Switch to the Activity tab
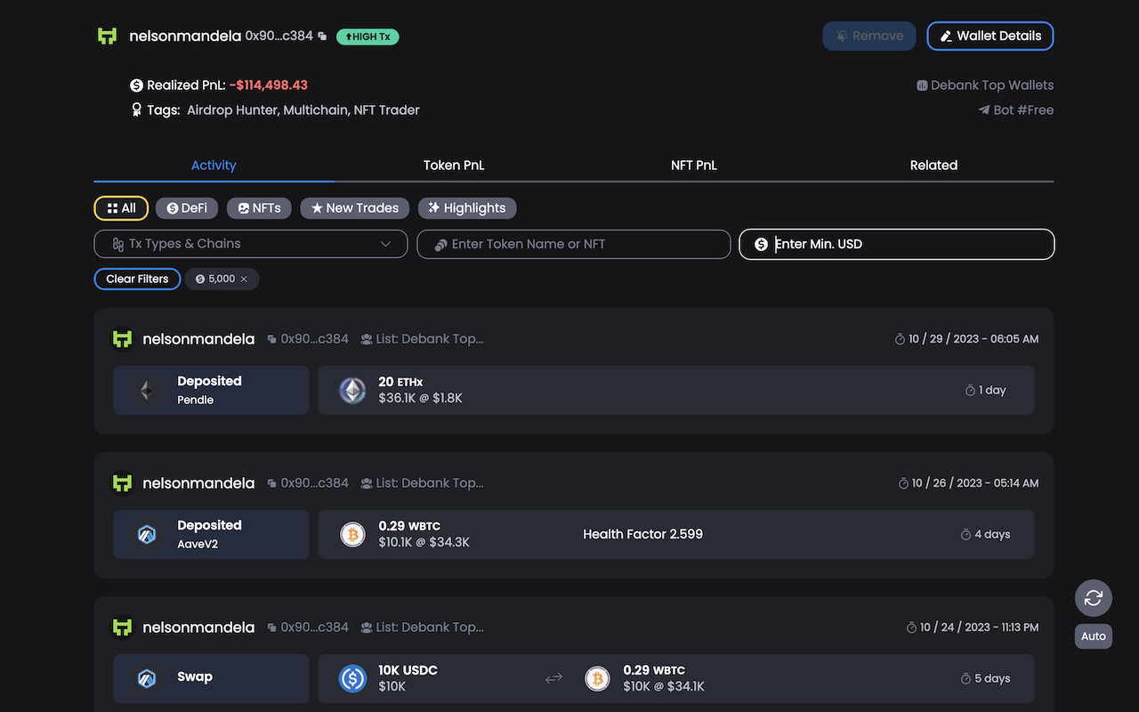The height and width of the screenshot is (712, 1139). pyautogui.click(x=214, y=166)
